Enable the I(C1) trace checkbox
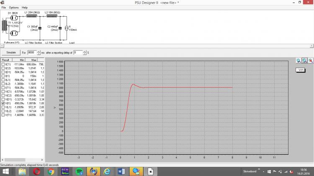This screenshot has width=314, height=176. [x=3, y=65]
